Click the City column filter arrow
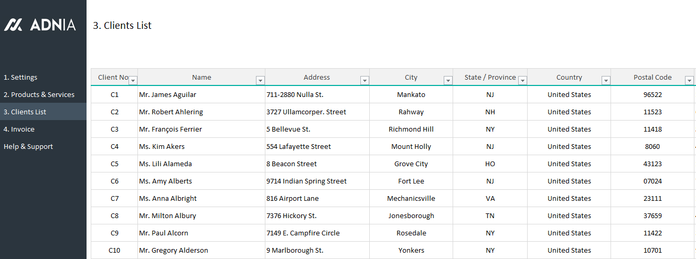696x259 pixels. point(448,80)
